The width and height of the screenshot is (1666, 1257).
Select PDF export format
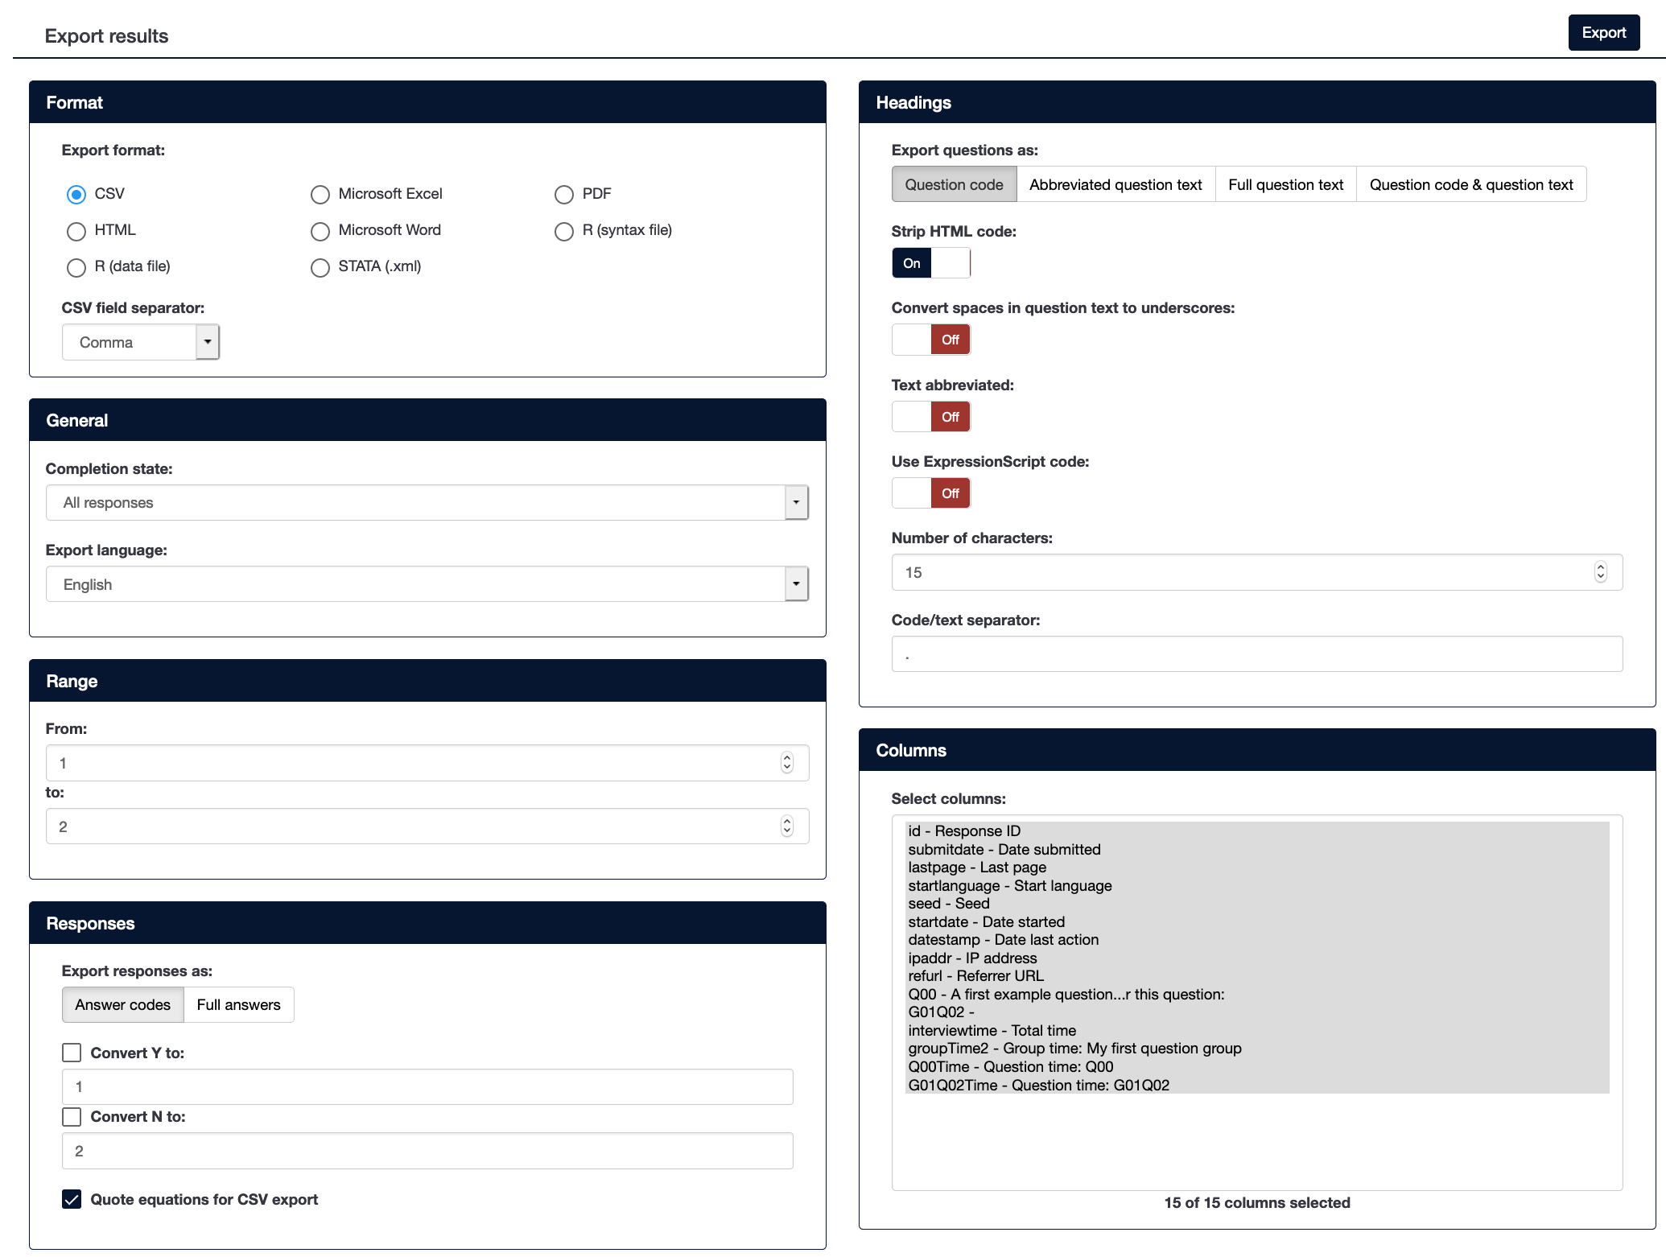pyautogui.click(x=563, y=195)
